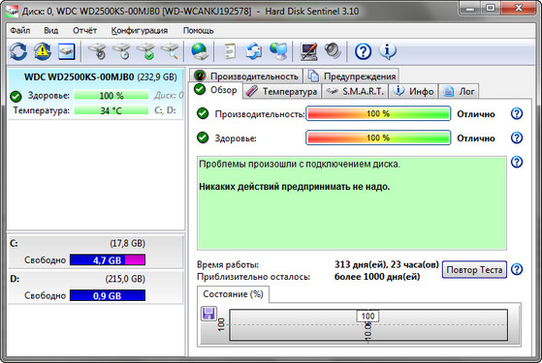Click the globe with disk toolbar icon
Screen dimensions: 542x363
point(200,51)
